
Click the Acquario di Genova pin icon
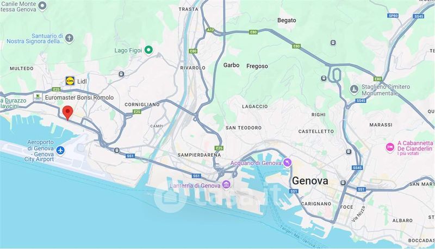pos(288,162)
